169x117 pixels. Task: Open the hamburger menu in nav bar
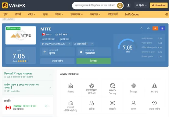(x=167, y=14)
